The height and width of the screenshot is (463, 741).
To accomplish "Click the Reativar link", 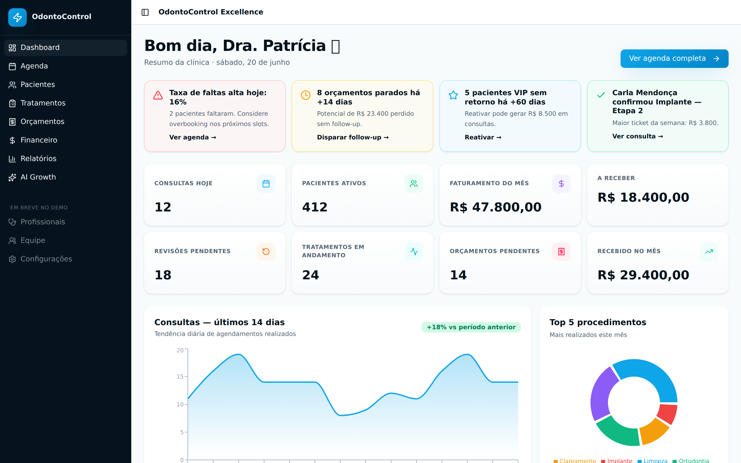I will tap(483, 138).
